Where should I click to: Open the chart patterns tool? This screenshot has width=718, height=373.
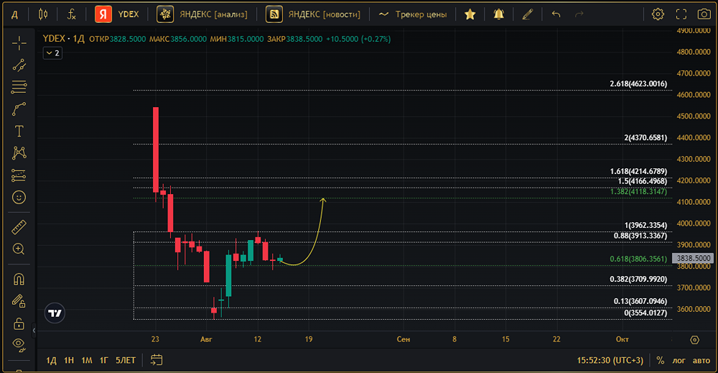(19, 153)
